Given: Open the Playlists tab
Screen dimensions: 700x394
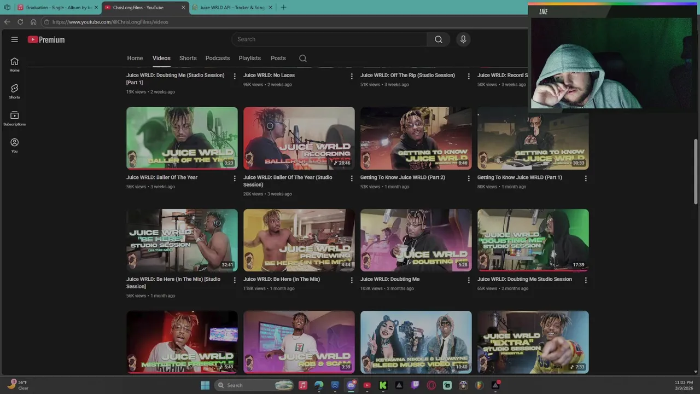Looking at the screenshot, I should [249, 58].
